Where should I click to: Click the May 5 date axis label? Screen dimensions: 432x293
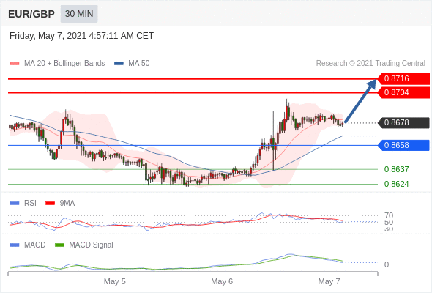pos(115,281)
